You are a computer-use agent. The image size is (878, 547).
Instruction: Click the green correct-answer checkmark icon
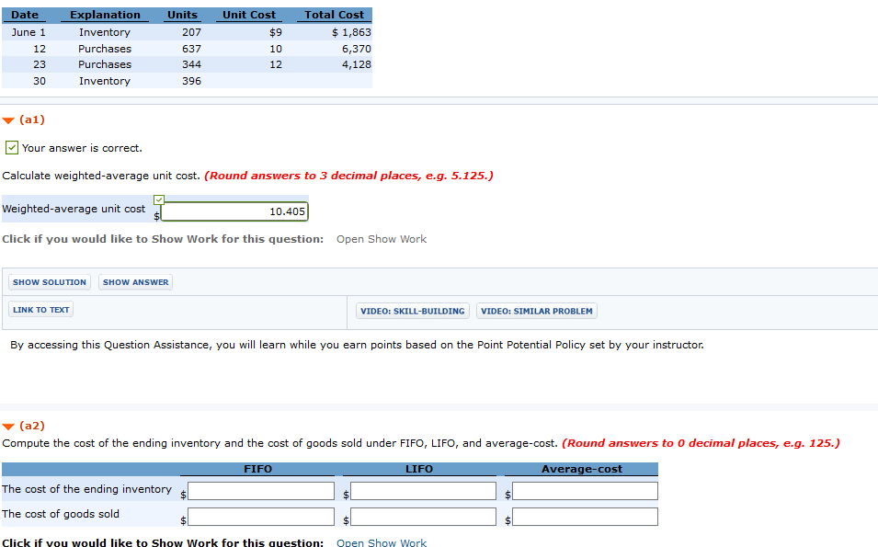point(12,148)
